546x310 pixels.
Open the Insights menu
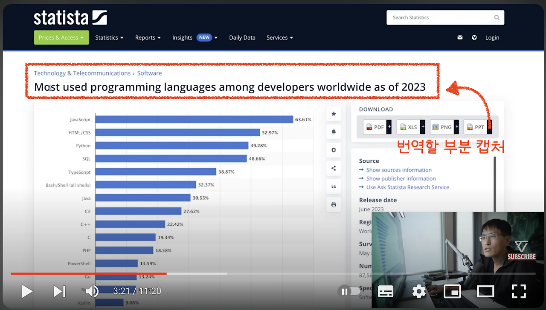pyautogui.click(x=195, y=37)
